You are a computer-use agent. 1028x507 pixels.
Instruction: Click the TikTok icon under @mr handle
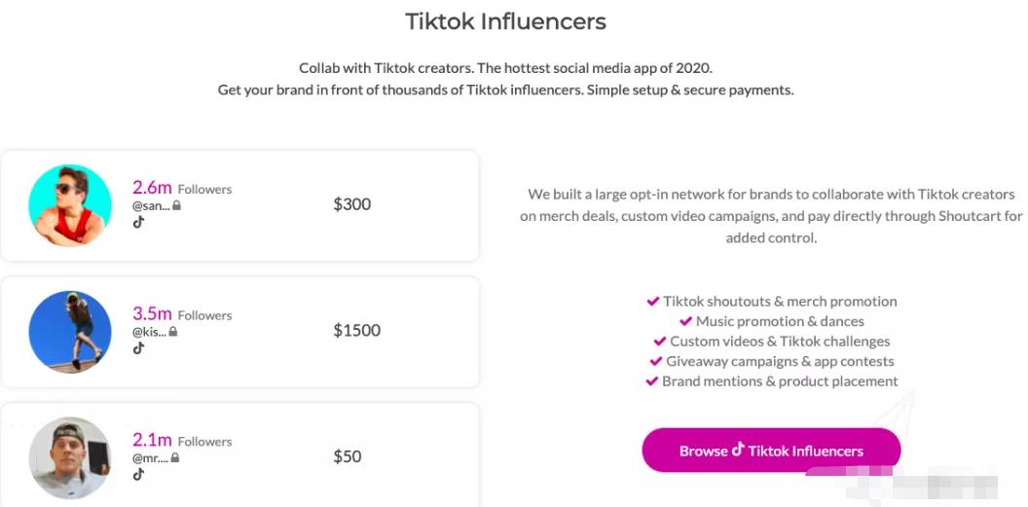pos(138,474)
